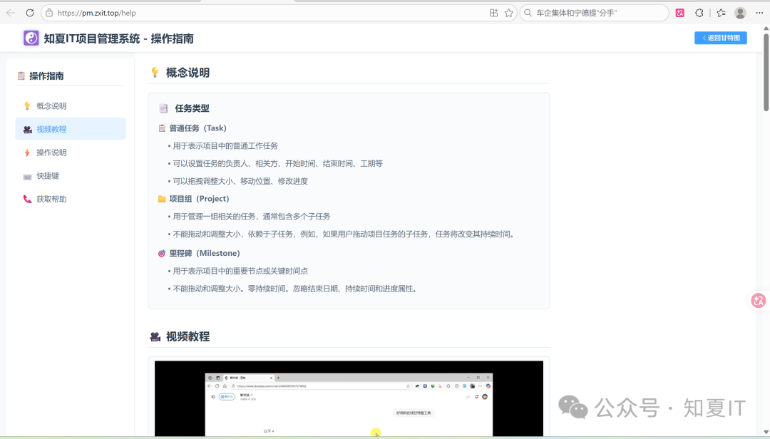The width and height of the screenshot is (770, 439).
Task: Select 视频教程 in the sidebar
Action: coord(70,129)
